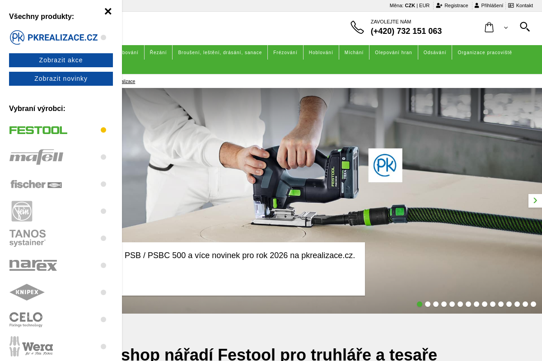This screenshot has height=361, width=542.
Task: Toggle the selected Festool radio dot
Action: point(103,130)
